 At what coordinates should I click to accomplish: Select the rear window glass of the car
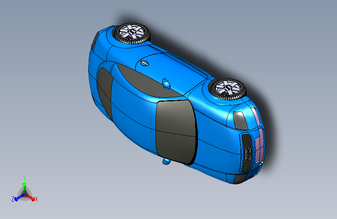[x=105, y=94]
